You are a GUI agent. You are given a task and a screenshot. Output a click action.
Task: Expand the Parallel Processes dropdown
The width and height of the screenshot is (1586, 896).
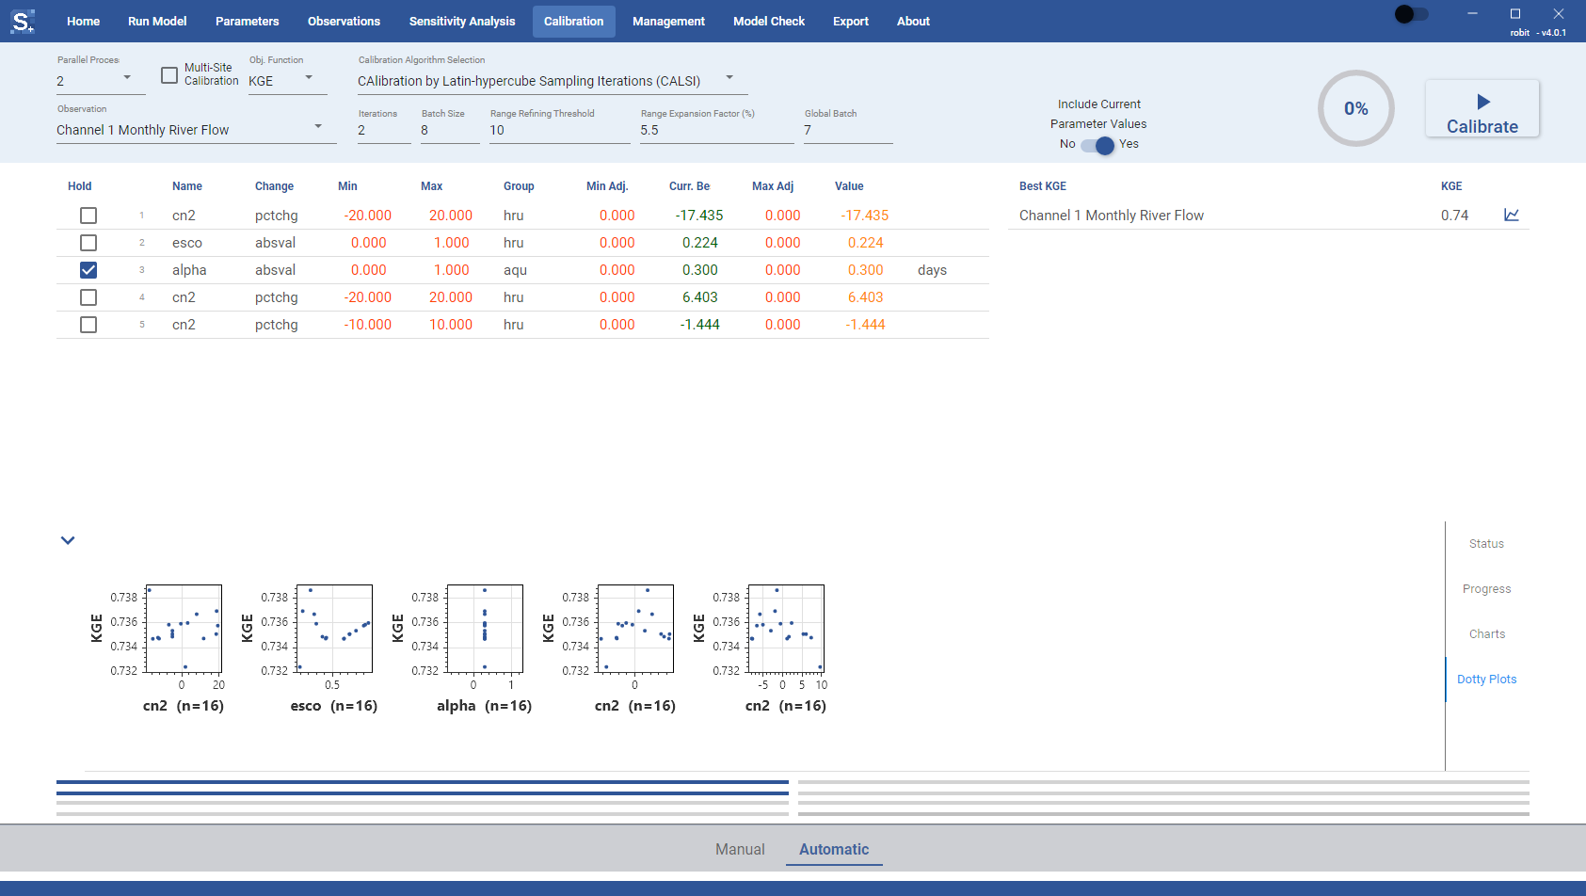(x=101, y=81)
